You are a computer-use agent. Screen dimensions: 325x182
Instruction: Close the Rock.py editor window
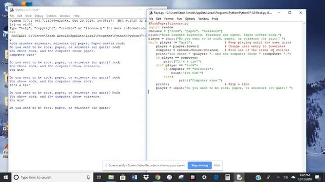pyautogui.click(x=301, y=13)
